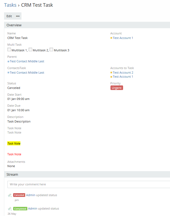Click yellow icon beside Account Test Account 1
170x216 pixels.
pyautogui.click(x=111, y=38)
